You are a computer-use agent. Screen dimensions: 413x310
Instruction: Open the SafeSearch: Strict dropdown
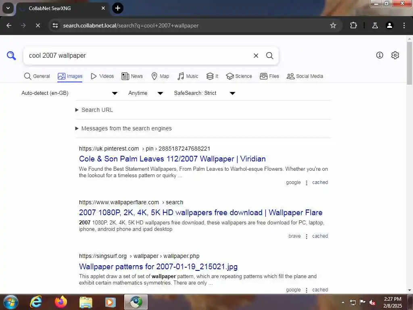point(204,93)
